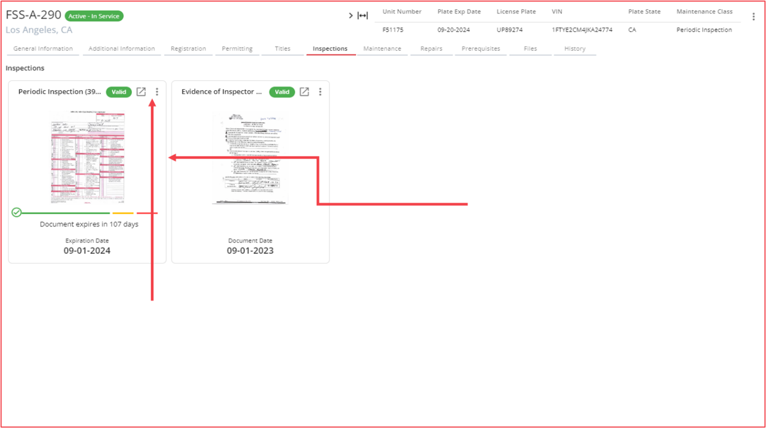
Task: Click the Valid badge on the Periodic Inspection
Action: [118, 92]
